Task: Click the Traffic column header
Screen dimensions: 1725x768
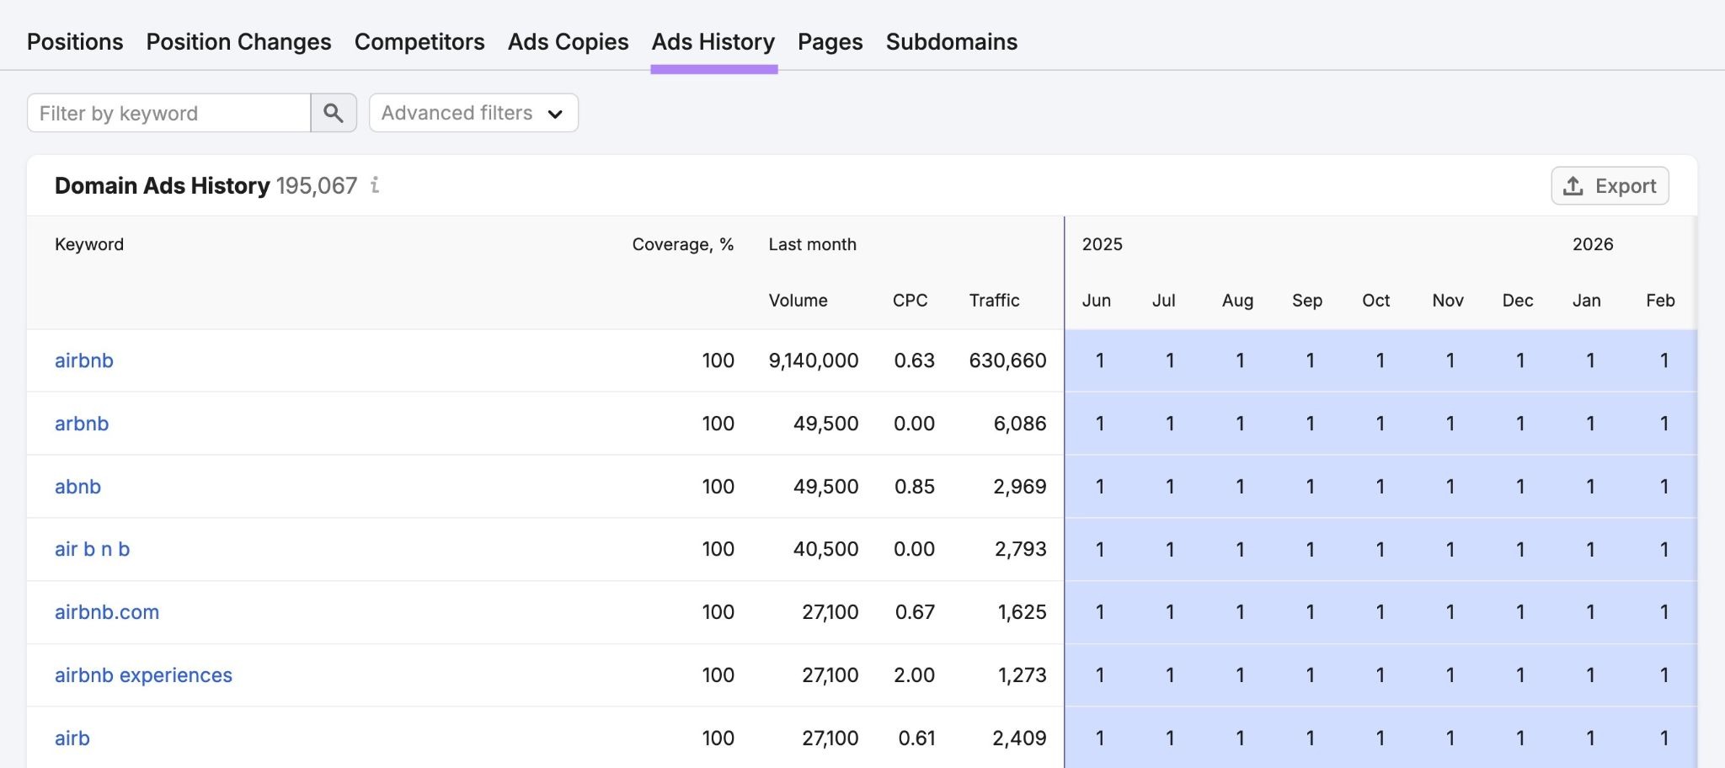Action: pos(994,301)
